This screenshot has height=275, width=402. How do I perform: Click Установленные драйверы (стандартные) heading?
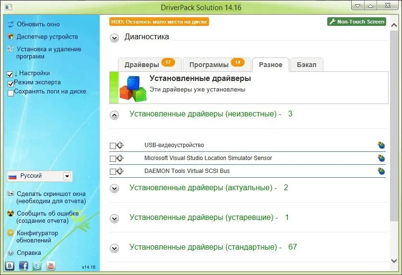(x=213, y=247)
